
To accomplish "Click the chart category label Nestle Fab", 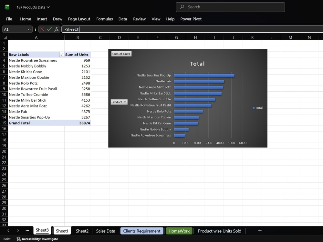I will [x=163, y=81].
